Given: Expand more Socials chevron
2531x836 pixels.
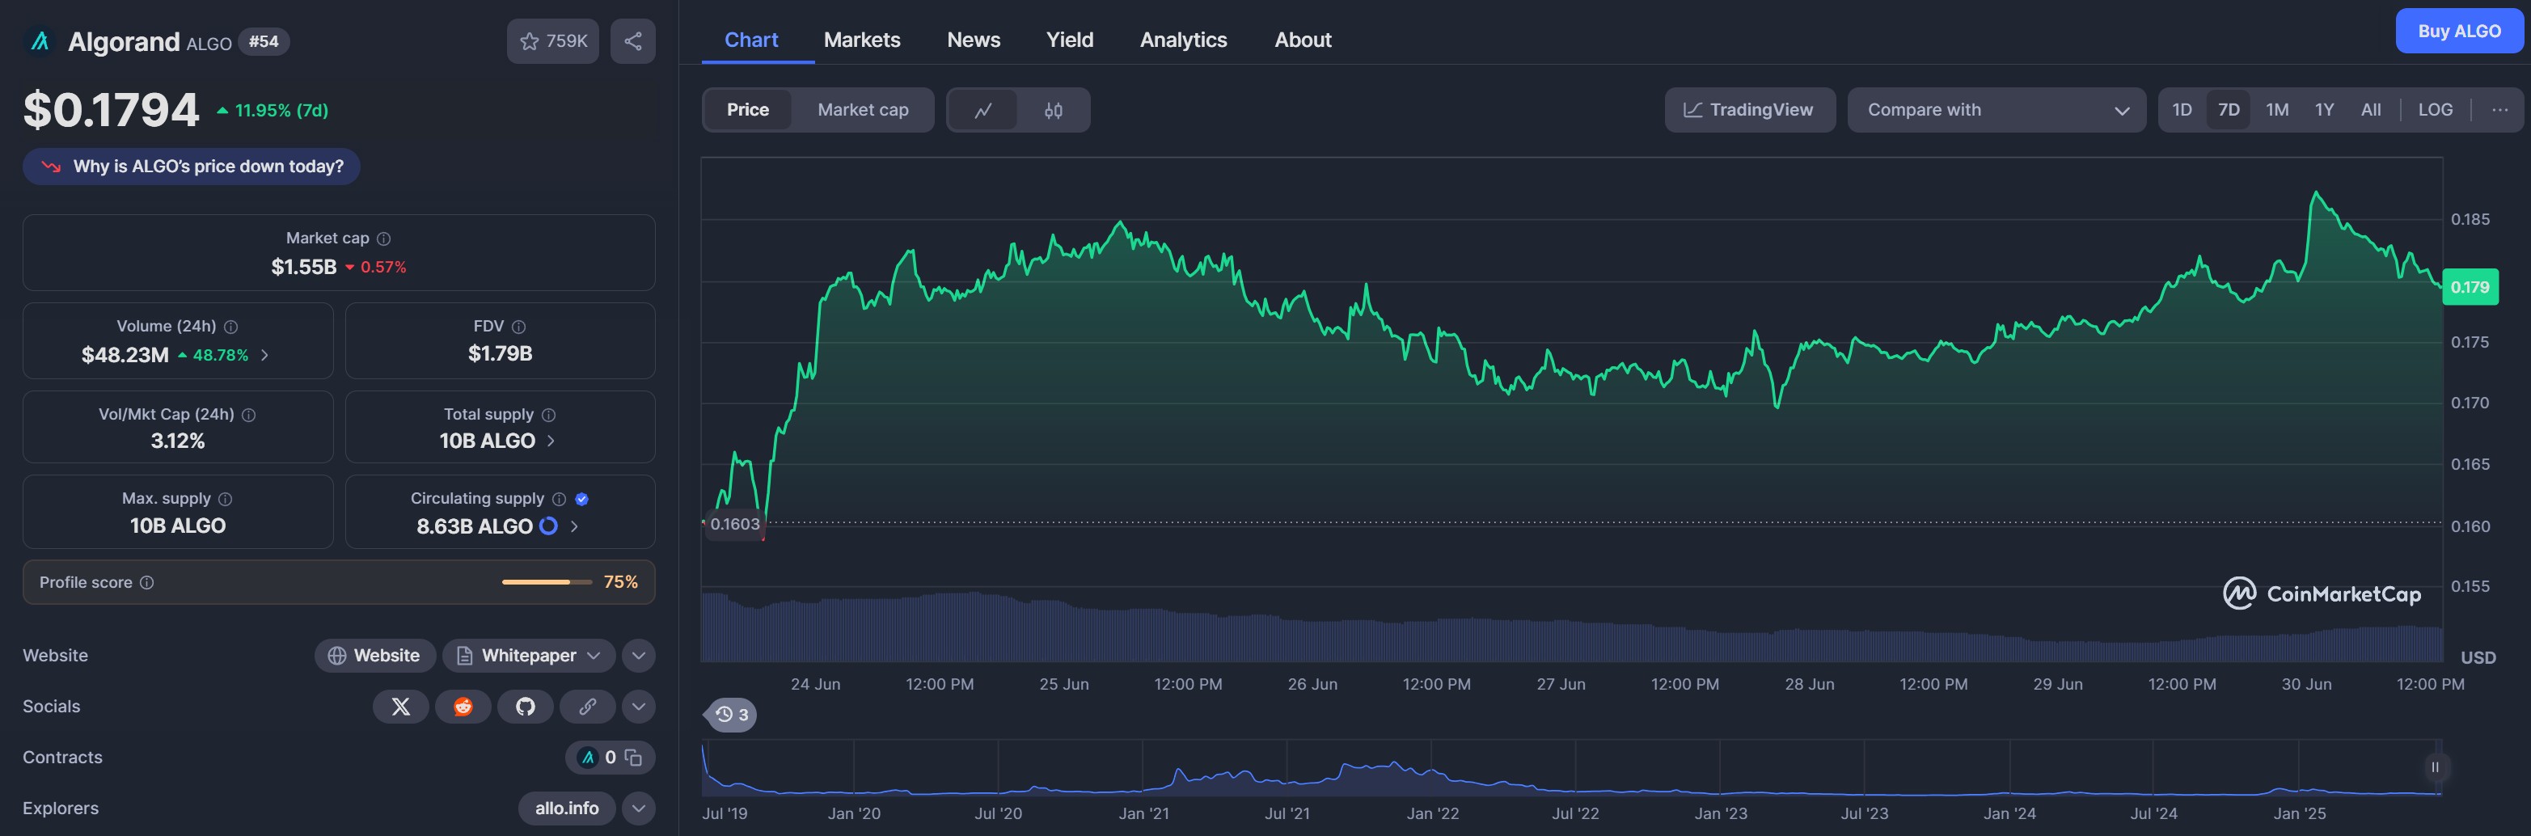Looking at the screenshot, I should click(639, 707).
